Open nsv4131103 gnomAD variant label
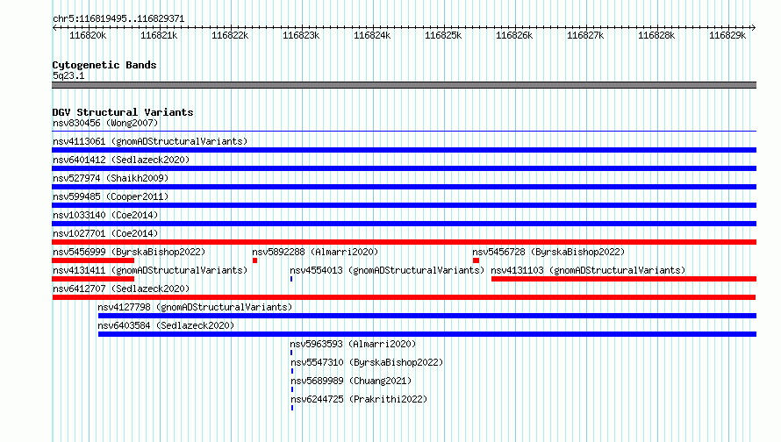 click(588, 270)
